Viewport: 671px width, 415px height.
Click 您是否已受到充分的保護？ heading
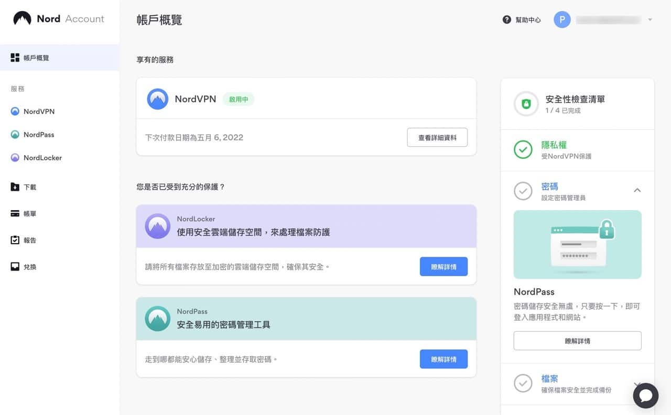point(181,187)
